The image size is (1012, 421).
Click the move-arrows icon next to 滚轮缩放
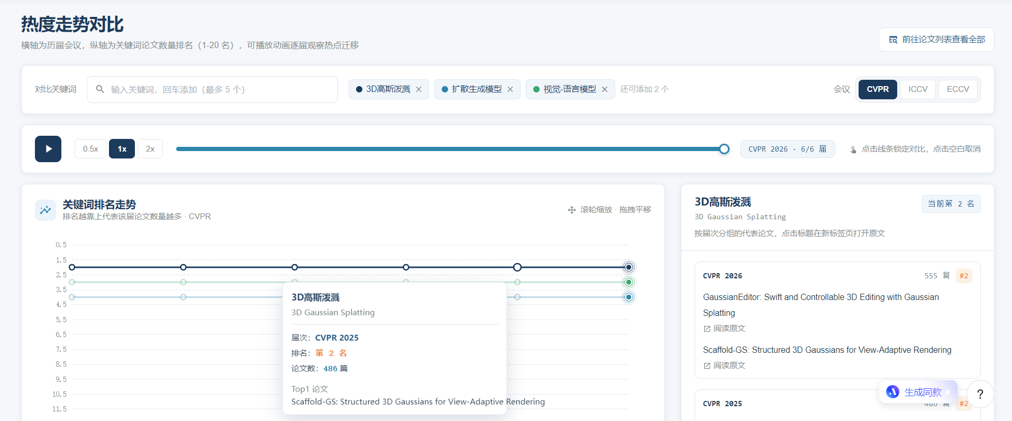coord(571,210)
